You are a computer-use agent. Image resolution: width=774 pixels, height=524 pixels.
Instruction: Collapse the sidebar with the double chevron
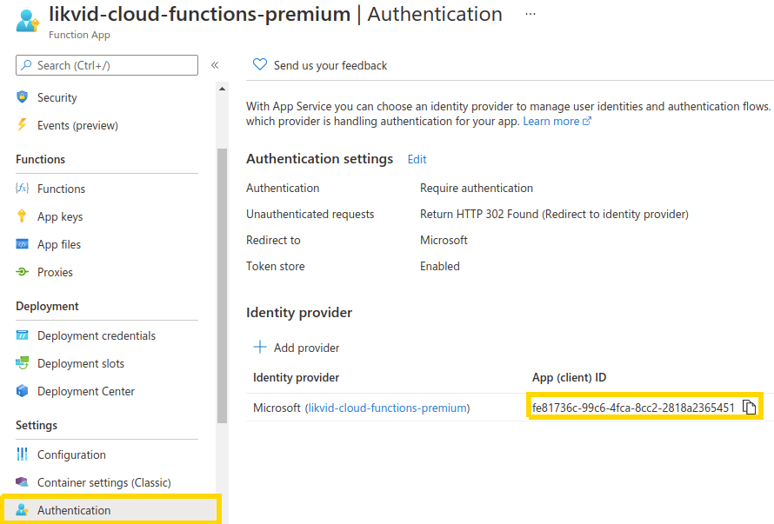tap(215, 64)
